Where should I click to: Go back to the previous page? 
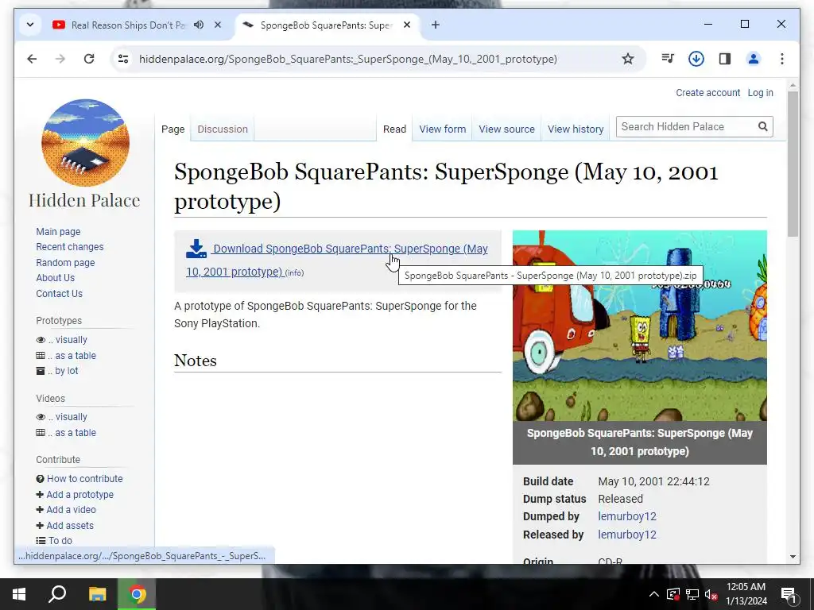[32, 59]
